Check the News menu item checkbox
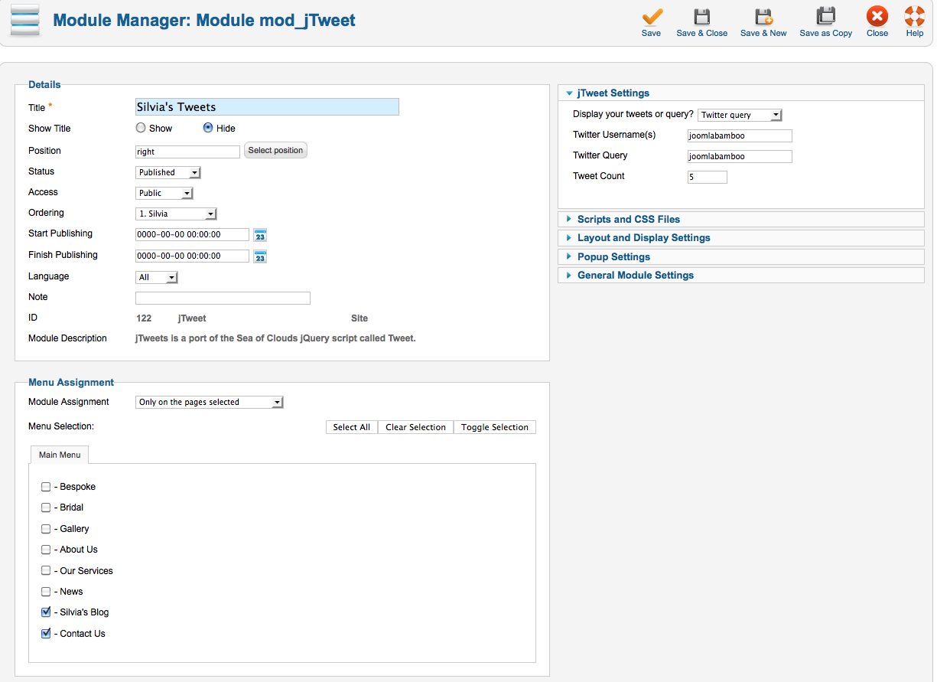Image resolution: width=937 pixels, height=682 pixels. coord(46,592)
